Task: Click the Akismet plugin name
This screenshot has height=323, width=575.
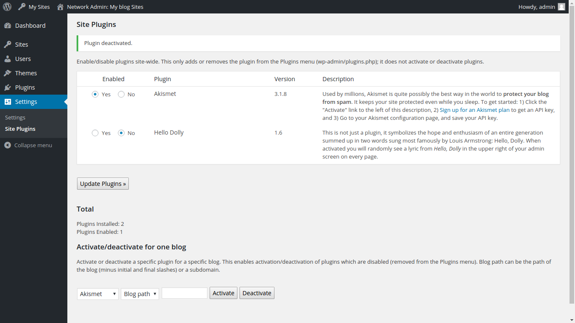Action: tap(165, 94)
